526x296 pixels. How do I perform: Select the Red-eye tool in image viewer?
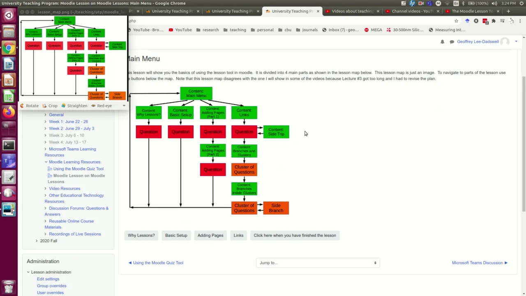pyautogui.click(x=101, y=106)
